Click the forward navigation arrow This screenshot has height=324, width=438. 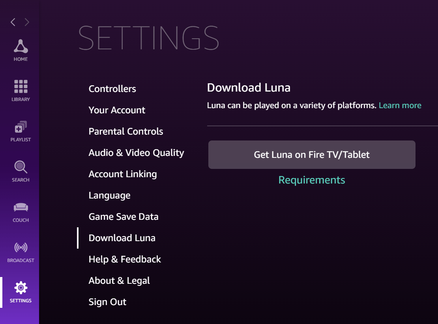(x=26, y=22)
